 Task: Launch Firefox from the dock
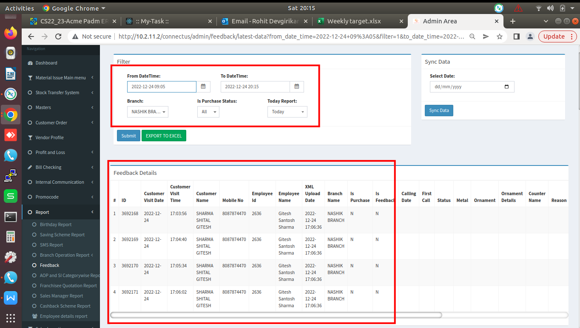[11, 33]
